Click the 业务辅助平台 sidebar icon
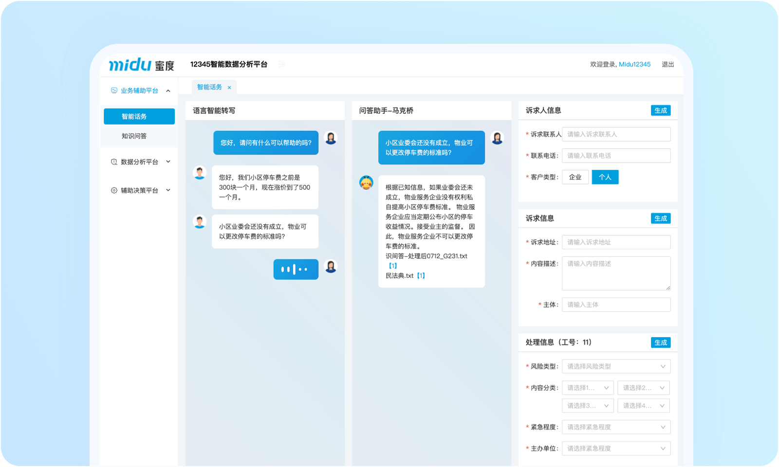779x467 pixels. point(114,90)
